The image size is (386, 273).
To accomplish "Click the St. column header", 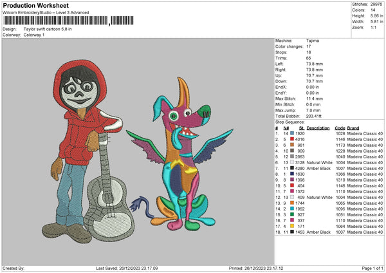I will (302, 128).
